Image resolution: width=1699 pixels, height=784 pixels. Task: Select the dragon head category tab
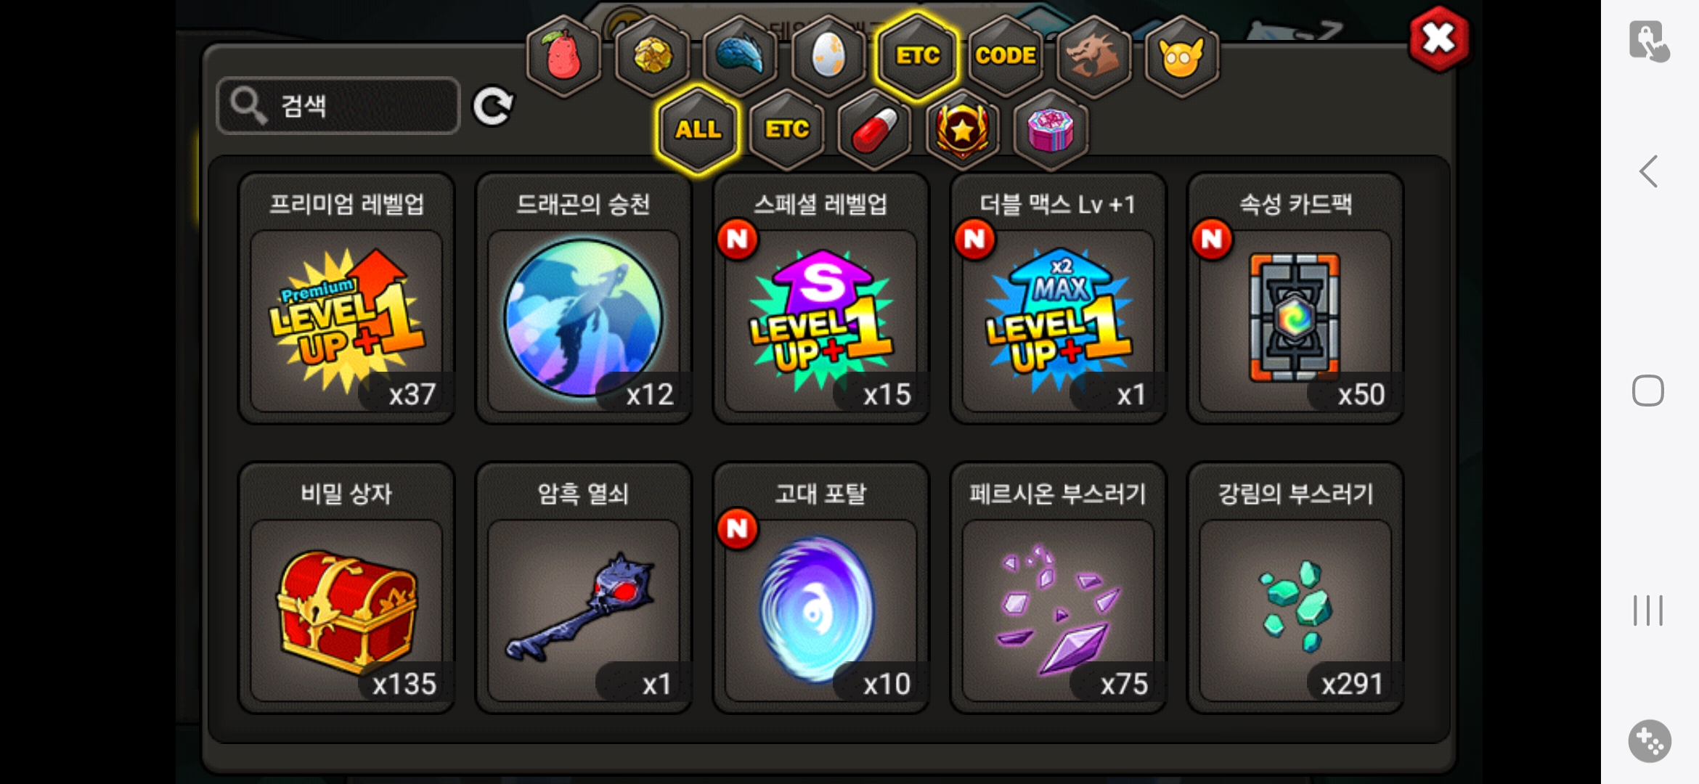click(1093, 56)
